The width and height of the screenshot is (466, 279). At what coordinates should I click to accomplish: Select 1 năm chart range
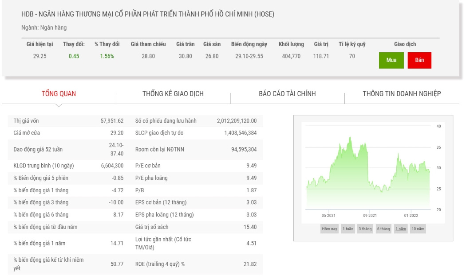point(401,229)
